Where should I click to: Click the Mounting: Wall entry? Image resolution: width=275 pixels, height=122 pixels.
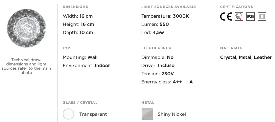pos(80,58)
